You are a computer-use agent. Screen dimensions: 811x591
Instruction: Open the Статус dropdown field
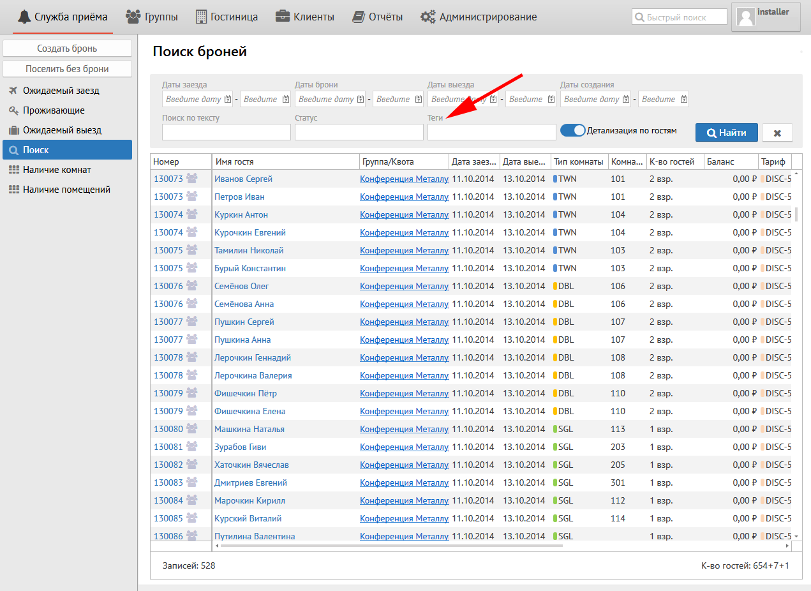pos(359,132)
